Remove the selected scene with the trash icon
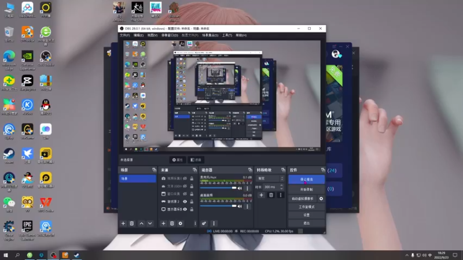The image size is (463, 260). coord(132,224)
